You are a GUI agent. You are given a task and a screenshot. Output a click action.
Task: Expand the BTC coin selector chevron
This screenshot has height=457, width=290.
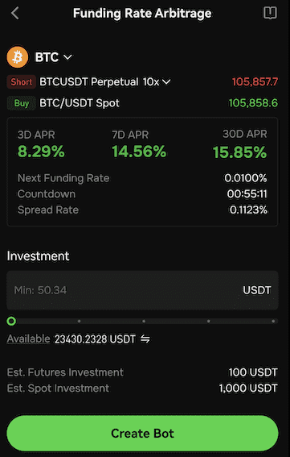(x=67, y=57)
